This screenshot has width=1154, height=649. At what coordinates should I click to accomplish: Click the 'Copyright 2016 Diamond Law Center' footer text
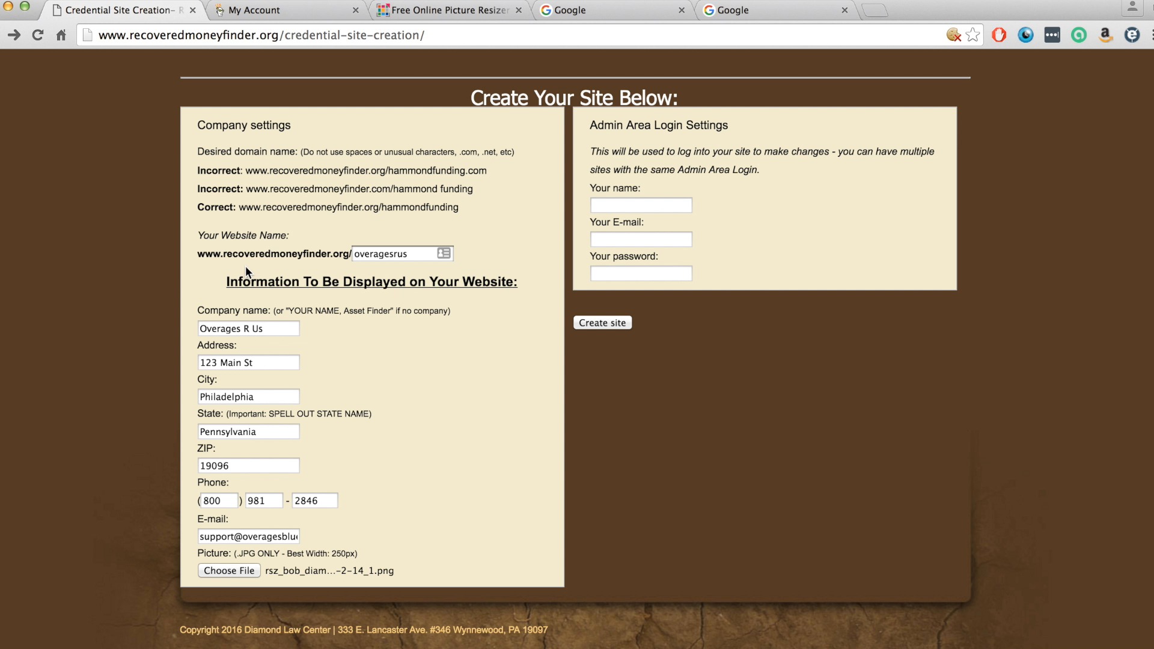(255, 630)
